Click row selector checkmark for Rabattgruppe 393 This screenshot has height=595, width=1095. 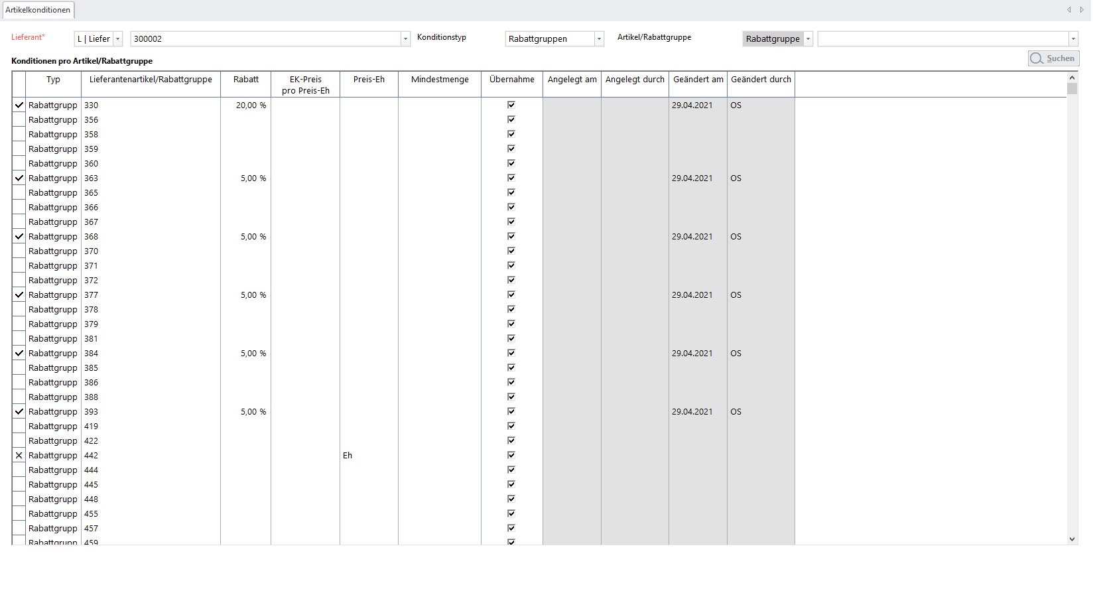(19, 412)
